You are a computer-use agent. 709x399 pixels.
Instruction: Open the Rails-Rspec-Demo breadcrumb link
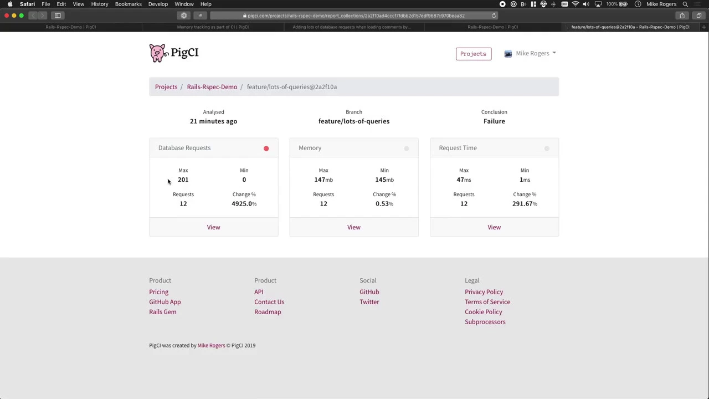(212, 87)
